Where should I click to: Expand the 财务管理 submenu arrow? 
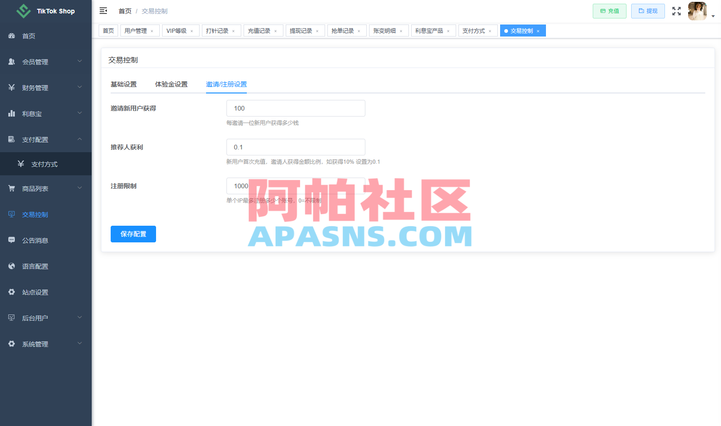click(80, 87)
